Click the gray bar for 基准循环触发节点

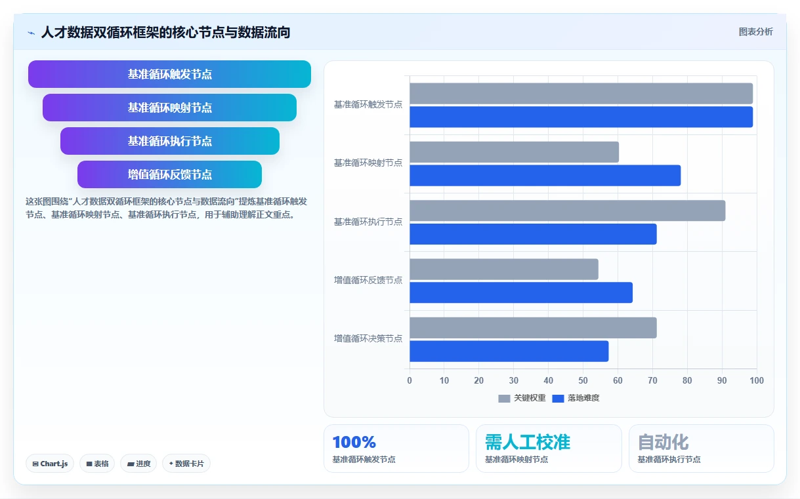(581, 93)
